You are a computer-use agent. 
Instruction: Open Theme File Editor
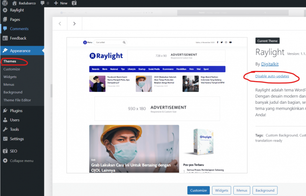(17, 100)
